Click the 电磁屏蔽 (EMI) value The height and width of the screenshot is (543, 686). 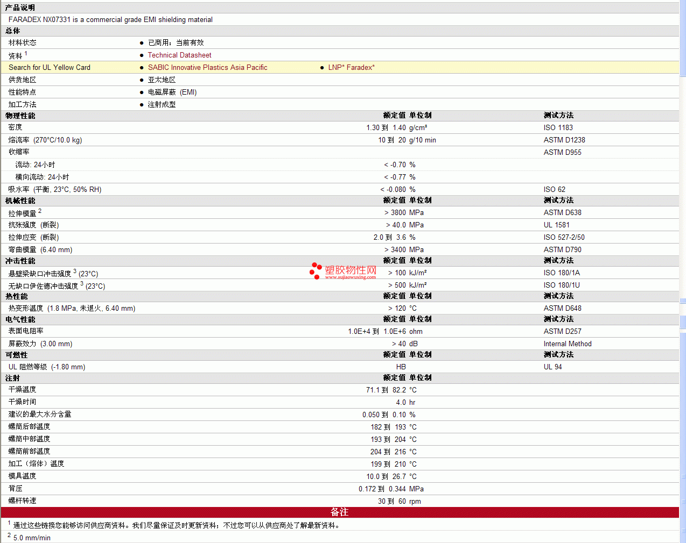[x=172, y=92]
